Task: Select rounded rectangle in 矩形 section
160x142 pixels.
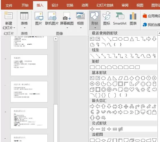Action: click(98, 67)
